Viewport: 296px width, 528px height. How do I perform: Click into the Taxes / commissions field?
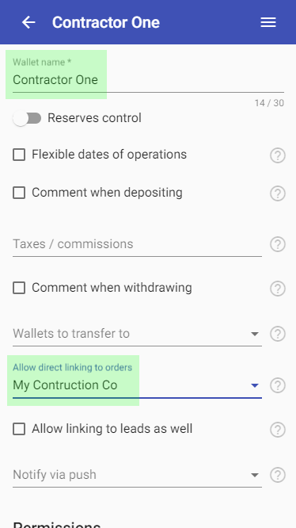(x=137, y=244)
